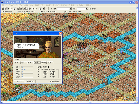Open the 대외(O) menu
139x104 pixels.
19,5
